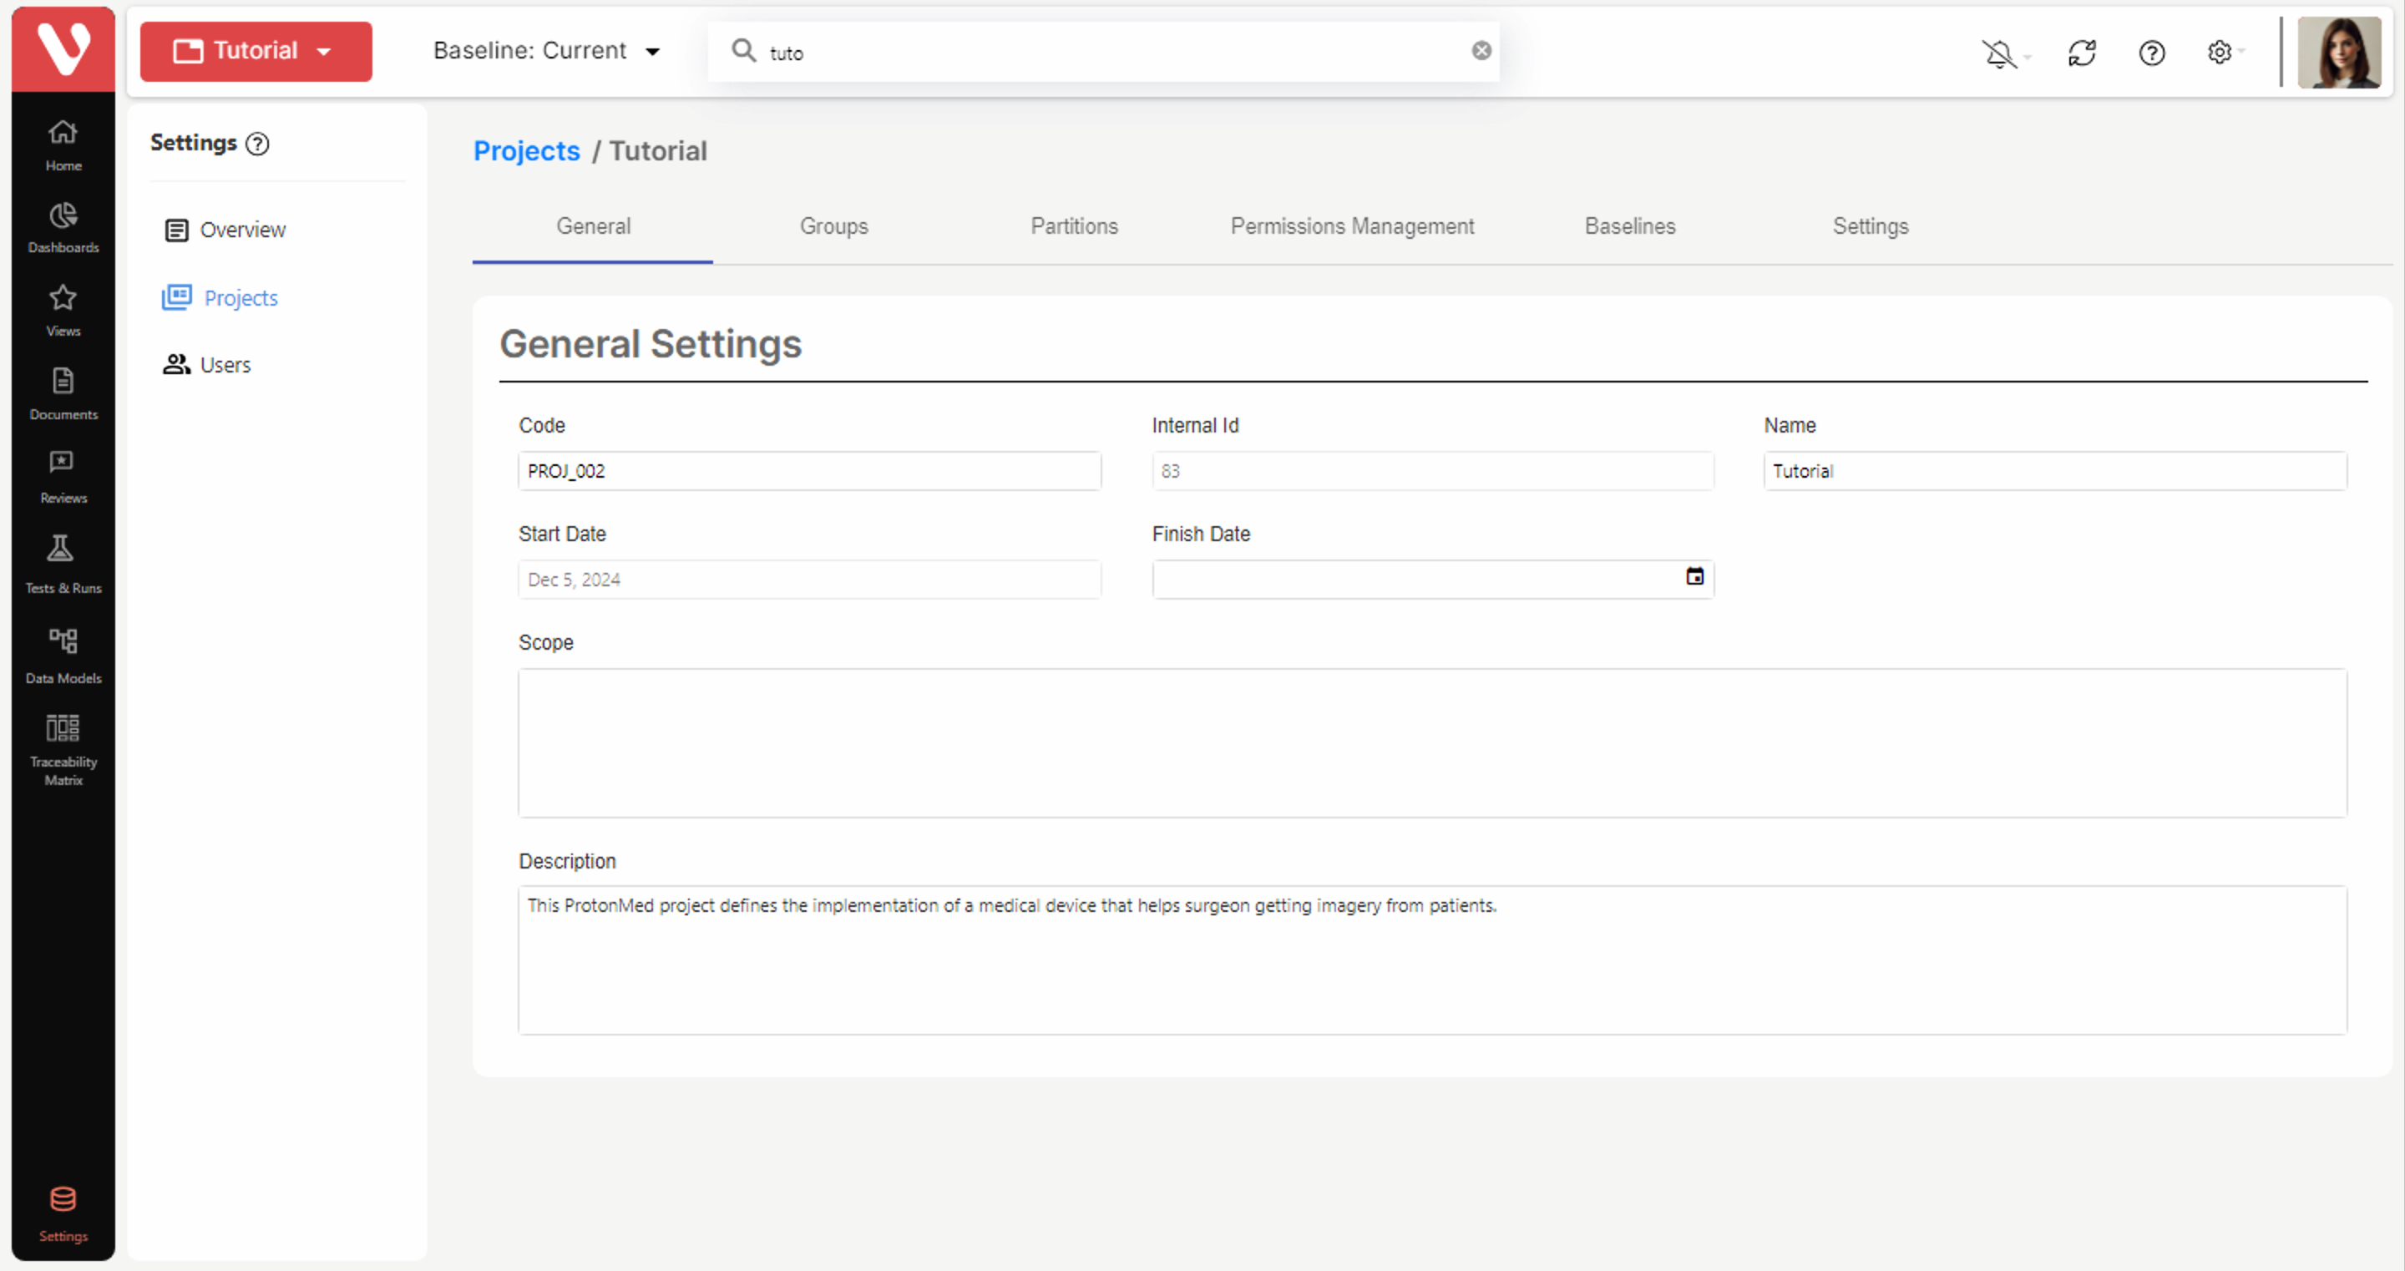Open the Baseline: Current dropdown
The image size is (2405, 1271).
(x=546, y=52)
